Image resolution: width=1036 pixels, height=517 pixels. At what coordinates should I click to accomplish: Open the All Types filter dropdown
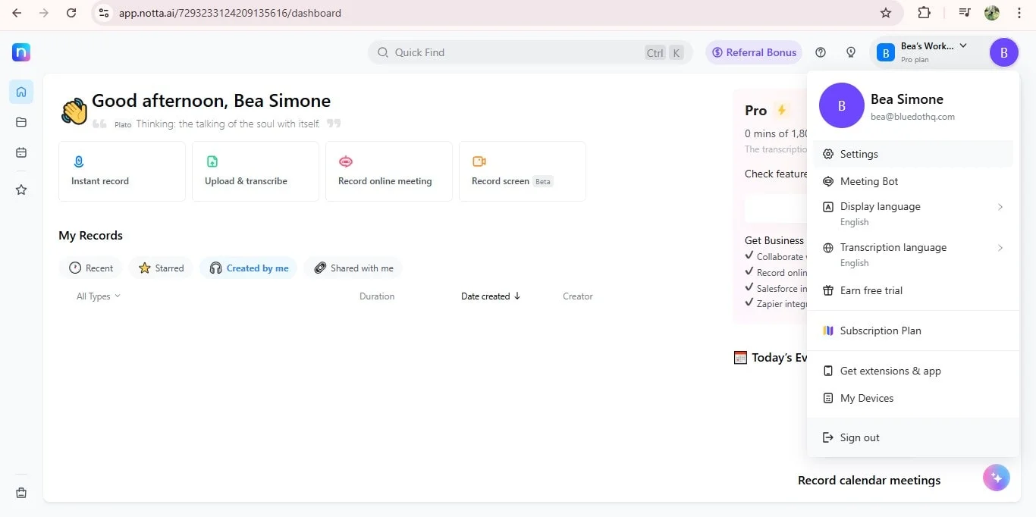click(x=99, y=296)
